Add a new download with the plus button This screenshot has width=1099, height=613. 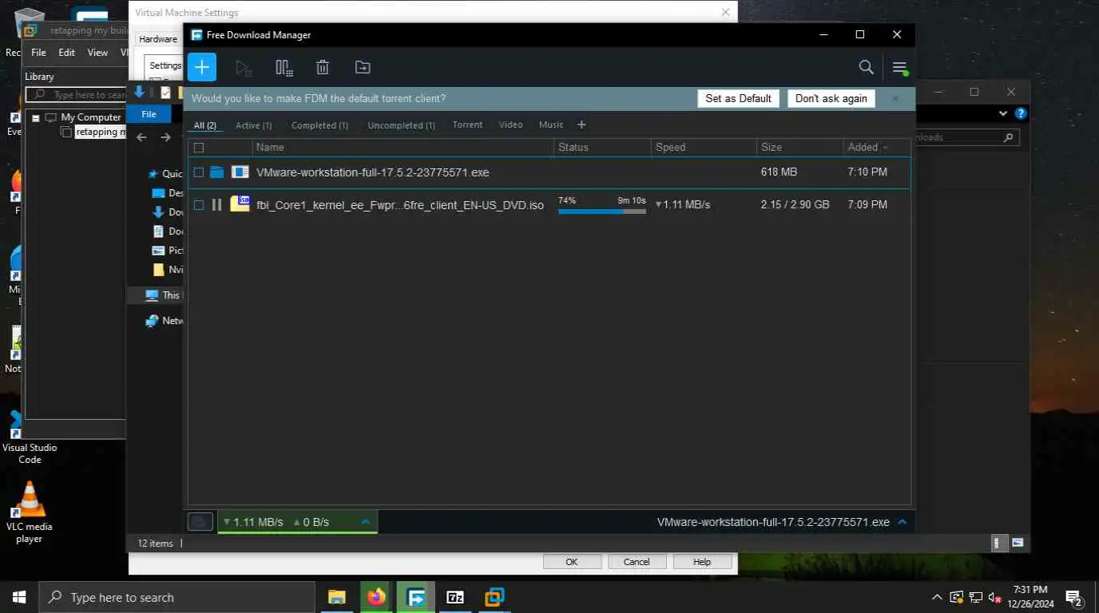[202, 67]
